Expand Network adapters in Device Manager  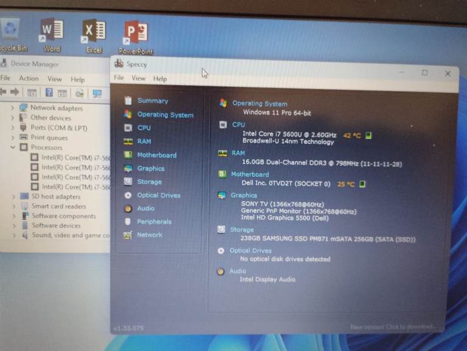coord(13,107)
